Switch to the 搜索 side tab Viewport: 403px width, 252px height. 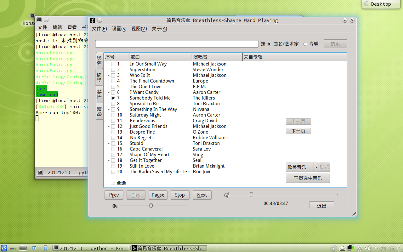99,77
